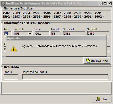Click the document icon on Inutilizar NFe

(88, 61)
